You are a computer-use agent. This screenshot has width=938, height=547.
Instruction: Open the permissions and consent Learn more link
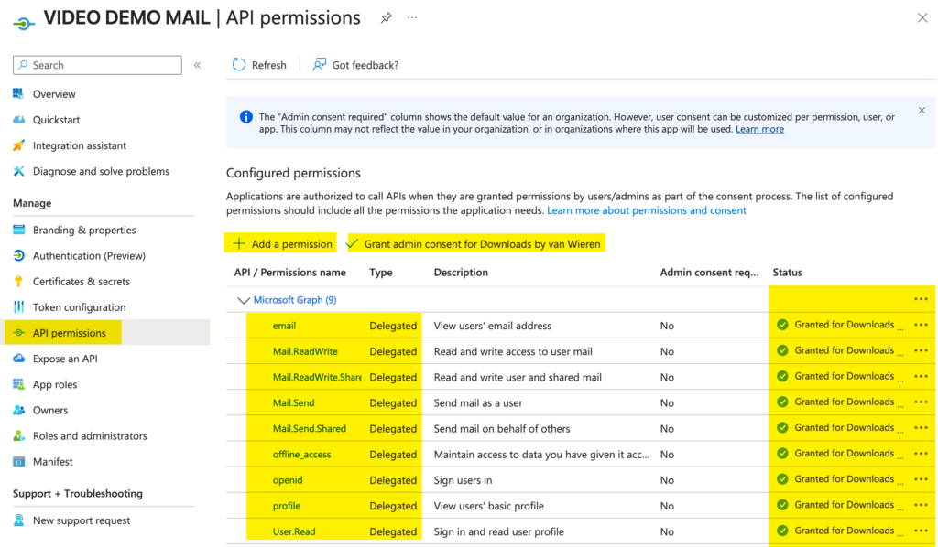click(x=647, y=209)
